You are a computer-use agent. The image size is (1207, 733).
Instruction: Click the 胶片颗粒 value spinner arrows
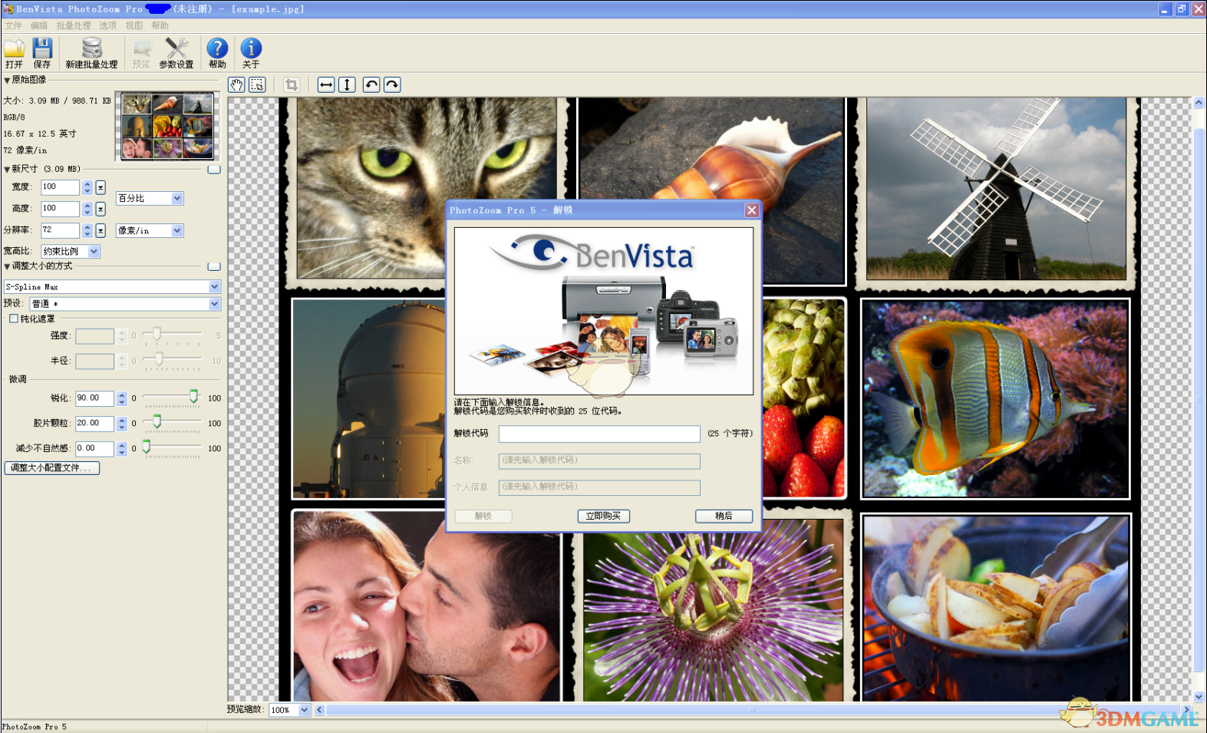122,424
